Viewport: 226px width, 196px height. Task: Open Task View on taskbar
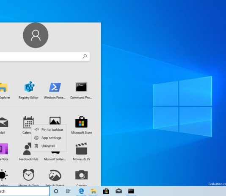pyautogui.click(x=68, y=191)
